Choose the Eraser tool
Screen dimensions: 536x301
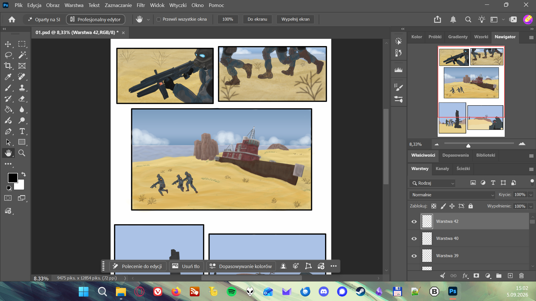[x=22, y=99]
